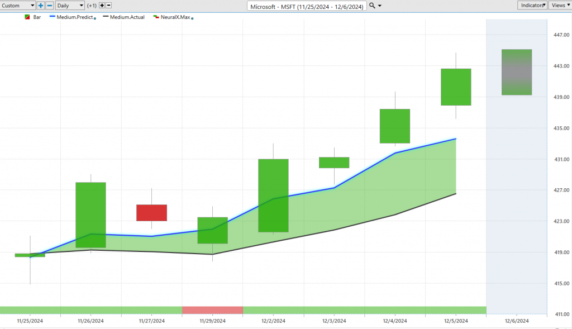Expand the arrow next to search icon

point(380,6)
